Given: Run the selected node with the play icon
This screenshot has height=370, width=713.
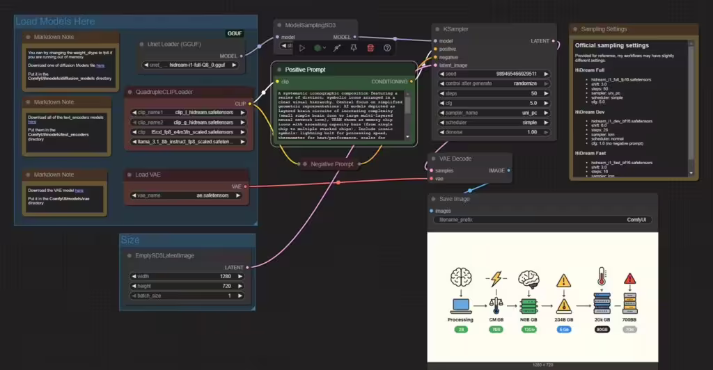Looking at the screenshot, I should tap(302, 48).
